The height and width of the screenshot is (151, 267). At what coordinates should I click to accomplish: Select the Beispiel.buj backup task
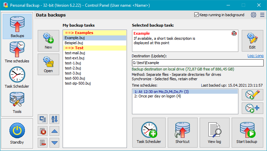[74, 43]
